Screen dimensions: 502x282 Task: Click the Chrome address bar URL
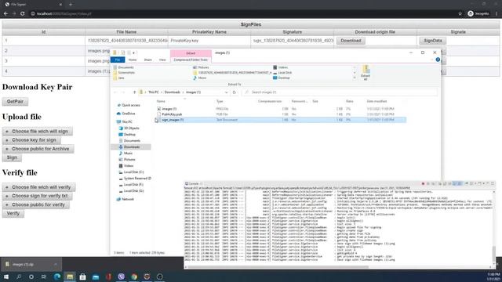click(64, 14)
